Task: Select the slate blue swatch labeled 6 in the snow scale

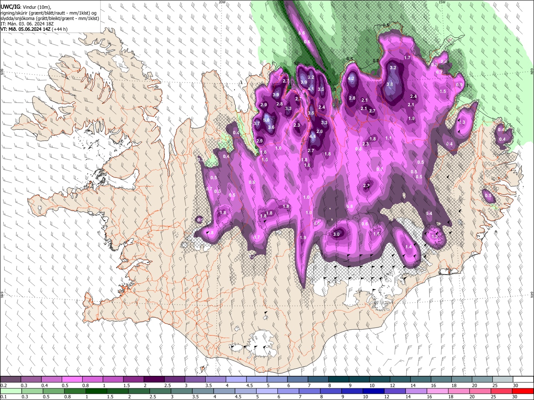Action: (x=297, y=380)
